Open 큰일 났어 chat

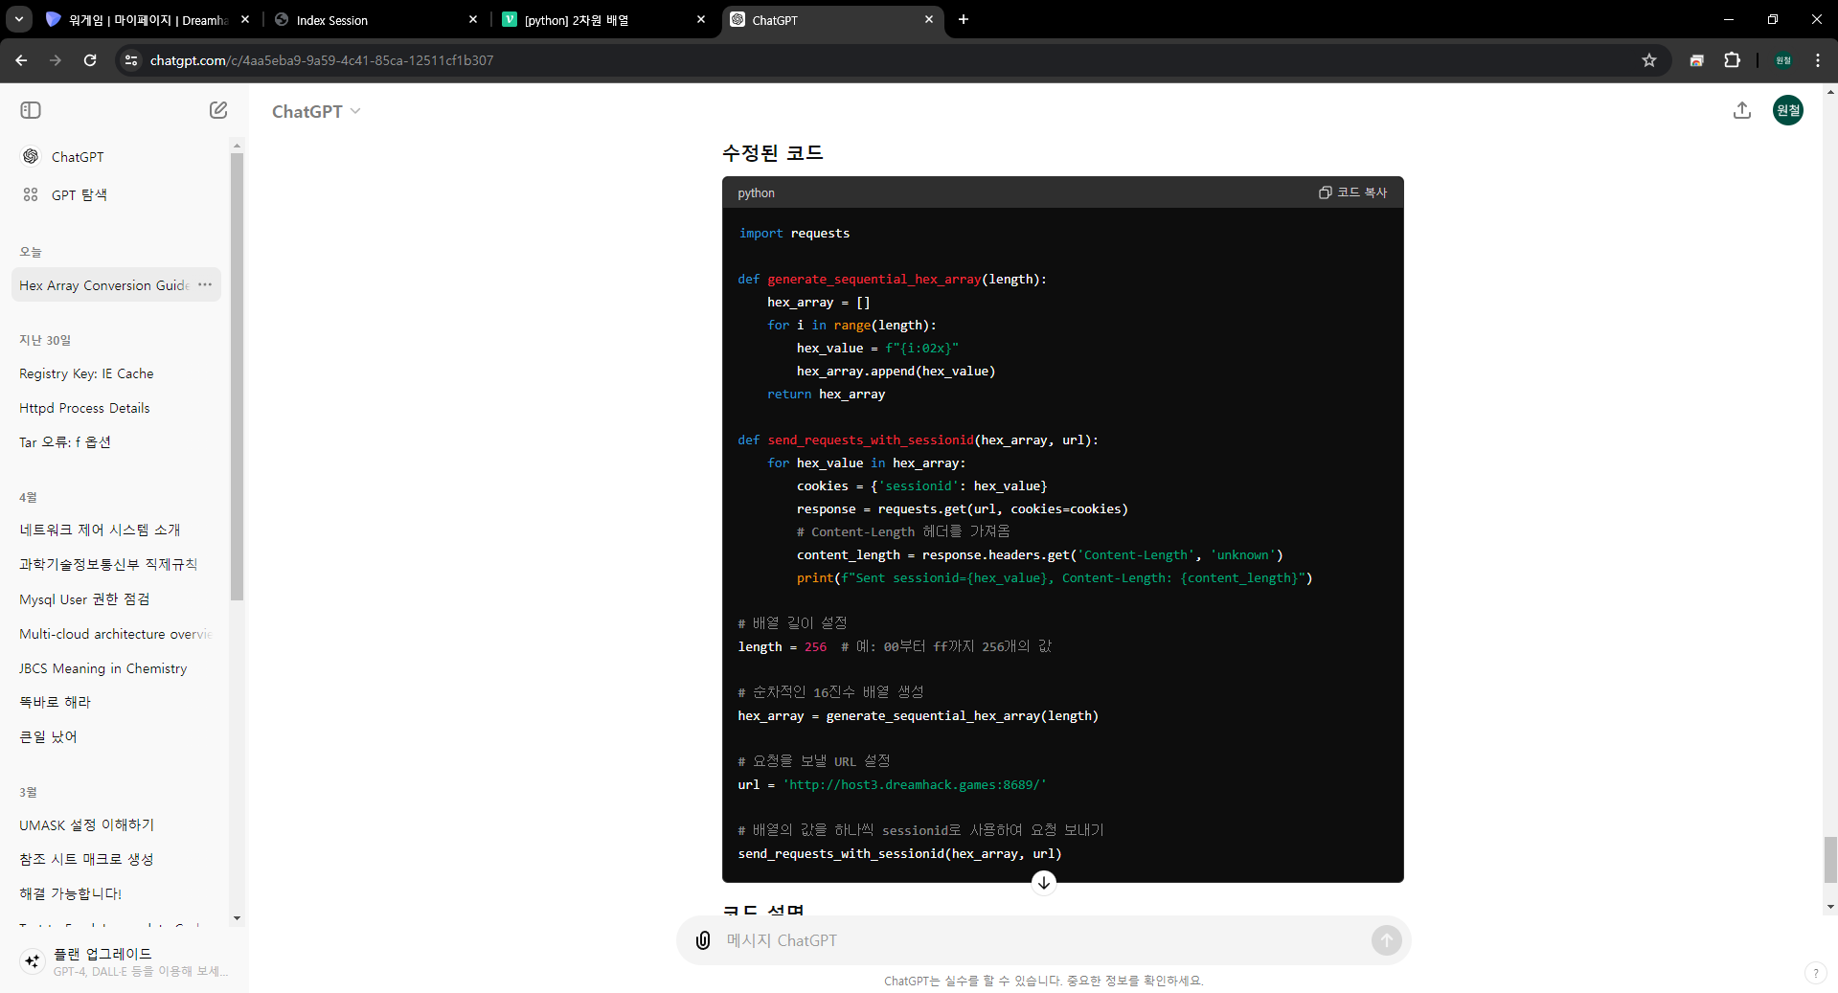(48, 736)
